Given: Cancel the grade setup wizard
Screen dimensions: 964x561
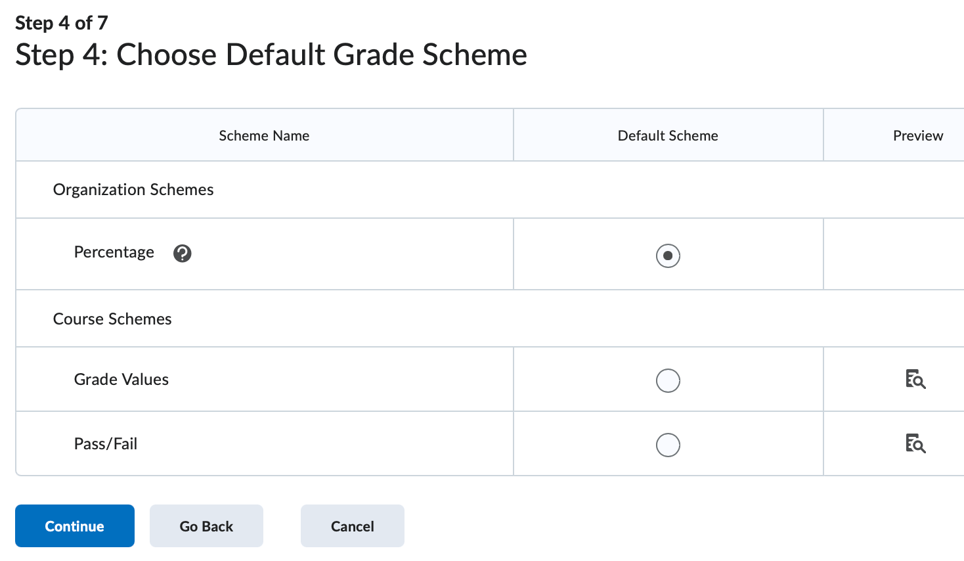Looking at the screenshot, I should pyautogui.click(x=352, y=526).
